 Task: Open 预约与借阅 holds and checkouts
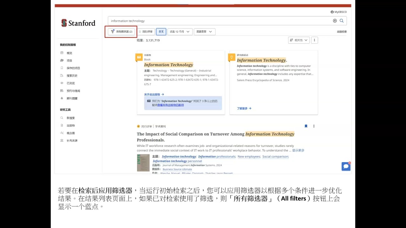tap(73, 91)
